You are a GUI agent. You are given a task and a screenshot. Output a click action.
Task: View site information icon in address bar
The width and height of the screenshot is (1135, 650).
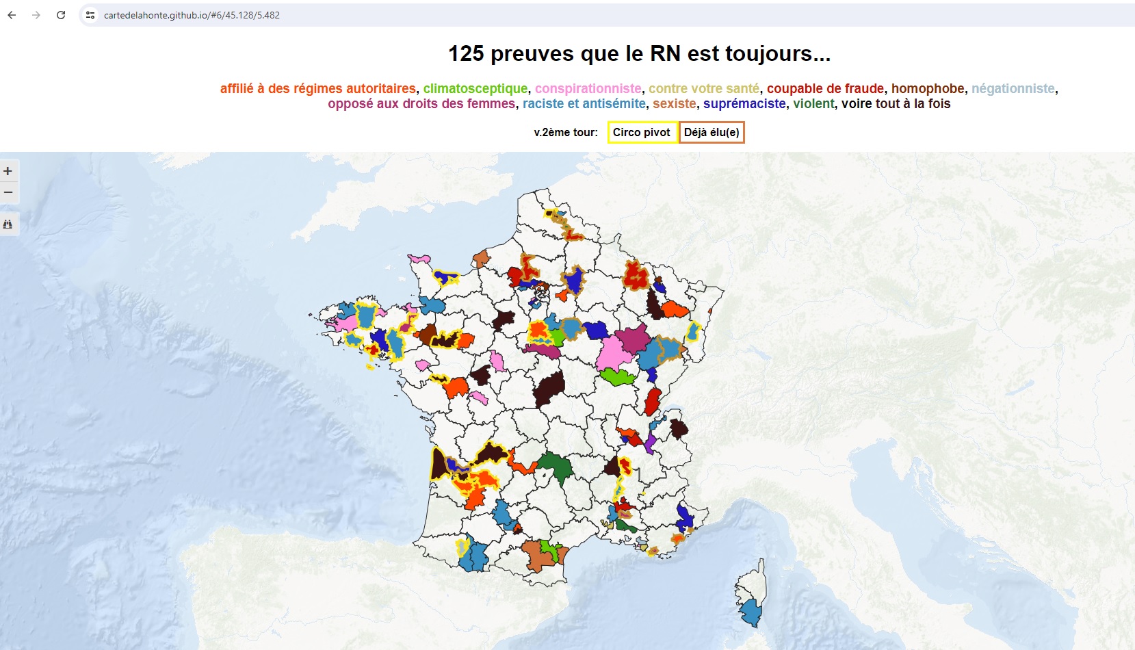(90, 15)
